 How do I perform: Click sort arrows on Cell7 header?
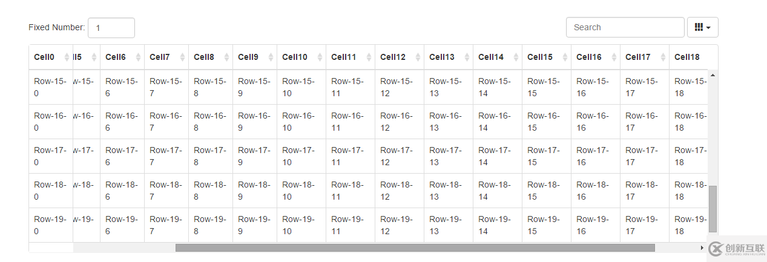182,57
